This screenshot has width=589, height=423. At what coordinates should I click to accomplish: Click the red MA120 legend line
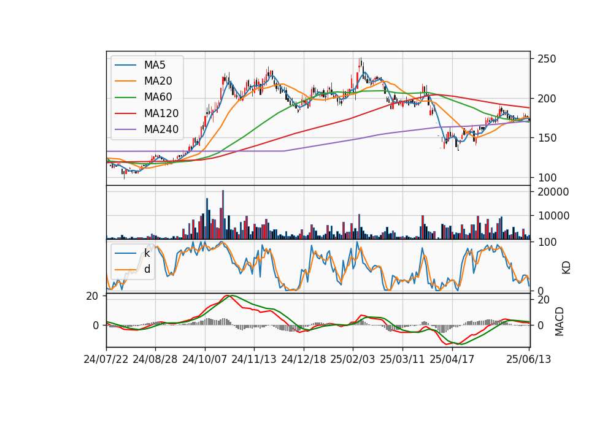click(125, 113)
